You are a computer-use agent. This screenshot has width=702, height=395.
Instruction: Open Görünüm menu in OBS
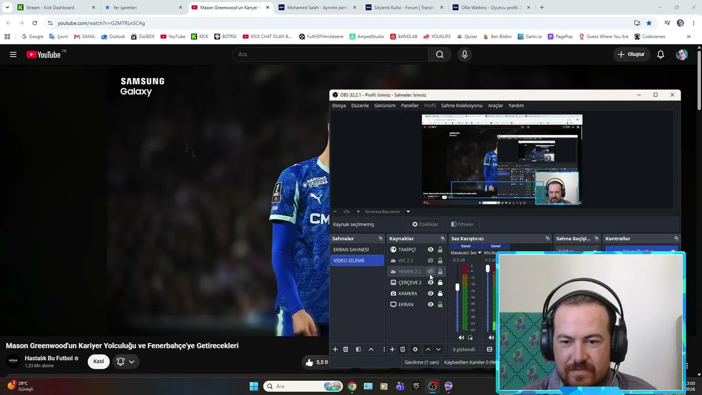[x=384, y=105]
